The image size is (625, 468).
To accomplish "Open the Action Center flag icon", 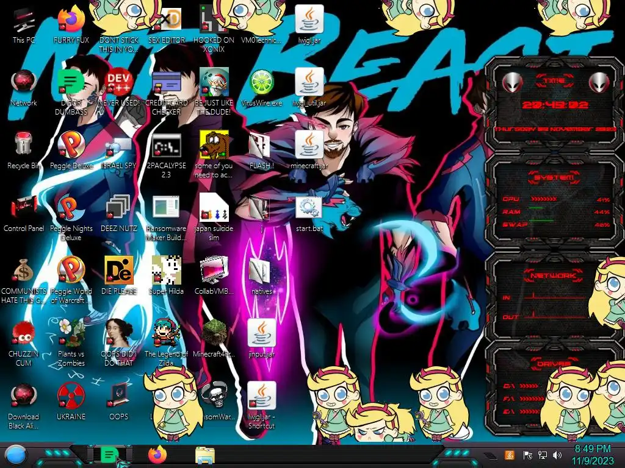I will pos(527,455).
